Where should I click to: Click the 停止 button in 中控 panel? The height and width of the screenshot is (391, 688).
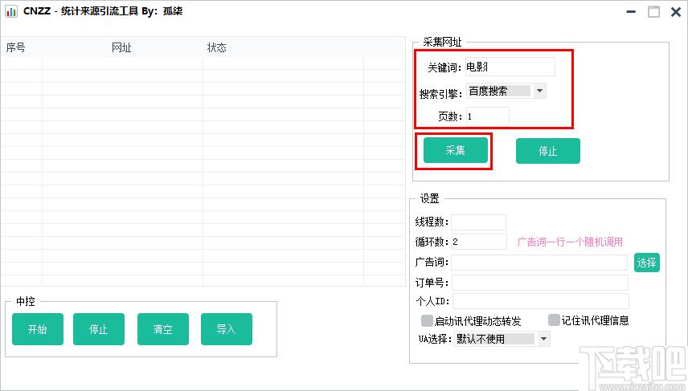(x=99, y=329)
